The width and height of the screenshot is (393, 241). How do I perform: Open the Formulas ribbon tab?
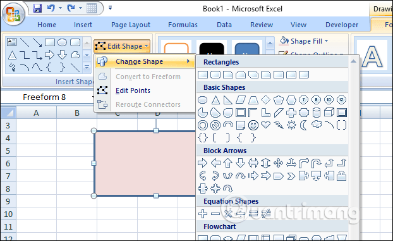click(183, 25)
